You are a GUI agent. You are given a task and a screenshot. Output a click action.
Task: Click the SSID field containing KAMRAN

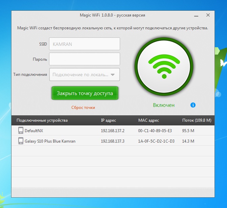click(x=84, y=44)
